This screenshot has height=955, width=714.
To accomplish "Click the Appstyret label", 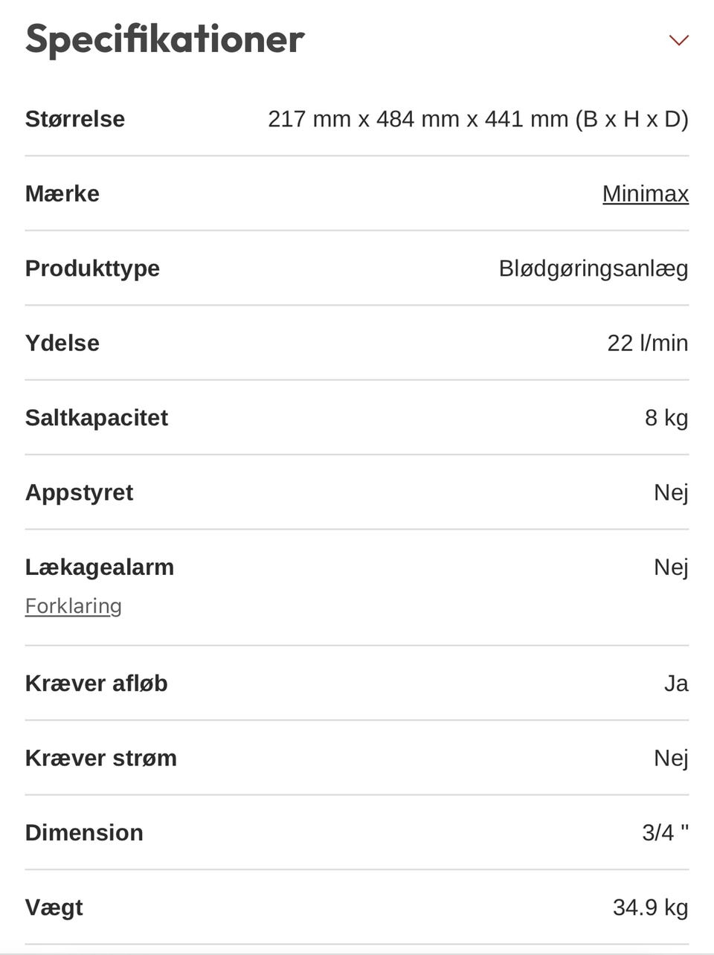I will (79, 492).
